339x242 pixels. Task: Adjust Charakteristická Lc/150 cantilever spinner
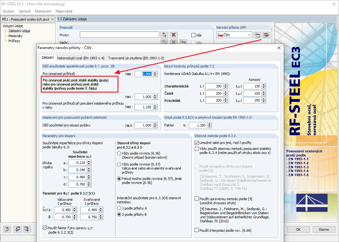click(x=263, y=86)
